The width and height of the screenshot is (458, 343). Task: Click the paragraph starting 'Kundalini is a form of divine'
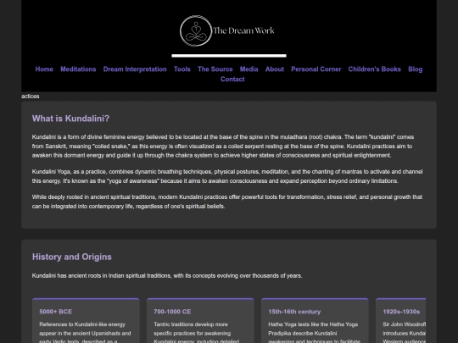click(223, 147)
